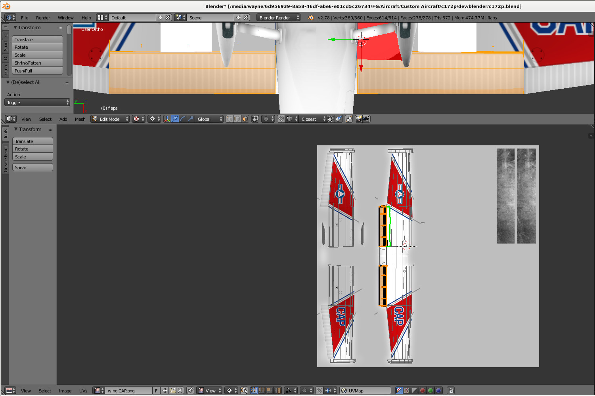595x396 pixels.
Task: Select the translate manipulator arrow icon
Action: pyautogui.click(x=175, y=119)
